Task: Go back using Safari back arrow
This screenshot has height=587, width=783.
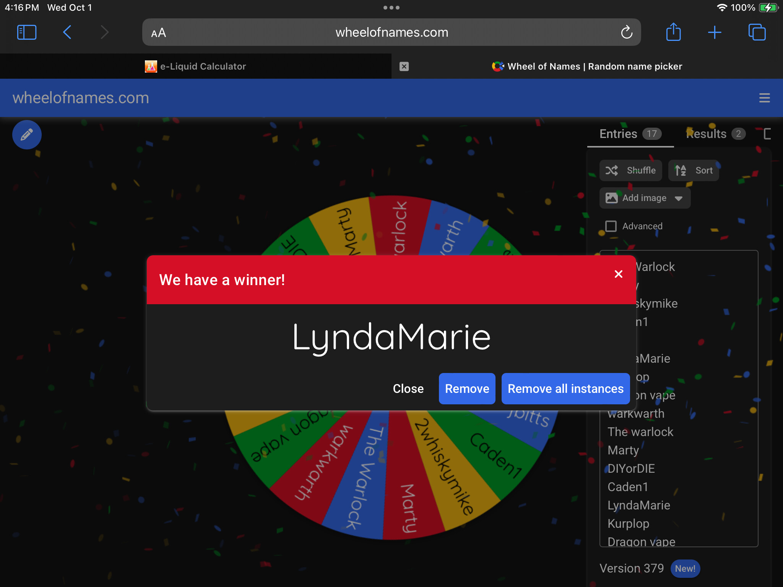Action: click(x=67, y=32)
